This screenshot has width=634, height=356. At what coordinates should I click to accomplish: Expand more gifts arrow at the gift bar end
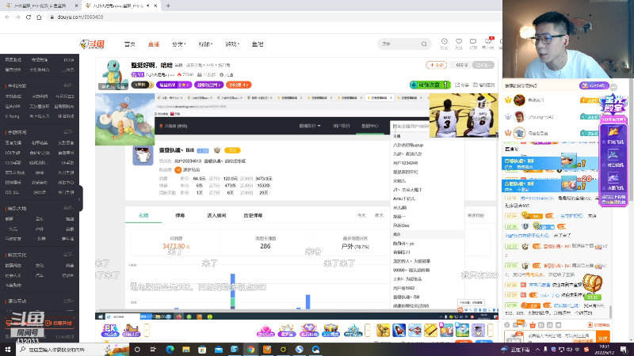click(491, 330)
